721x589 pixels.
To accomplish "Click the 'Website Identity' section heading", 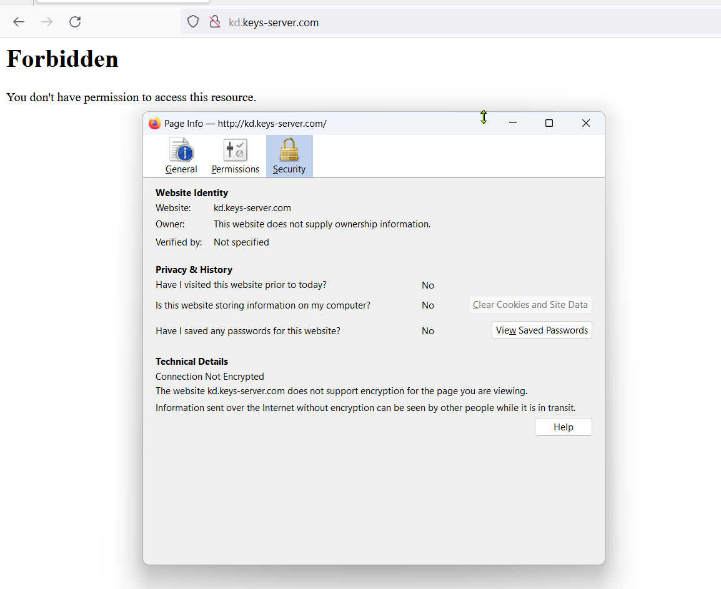I will [x=192, y=192].
